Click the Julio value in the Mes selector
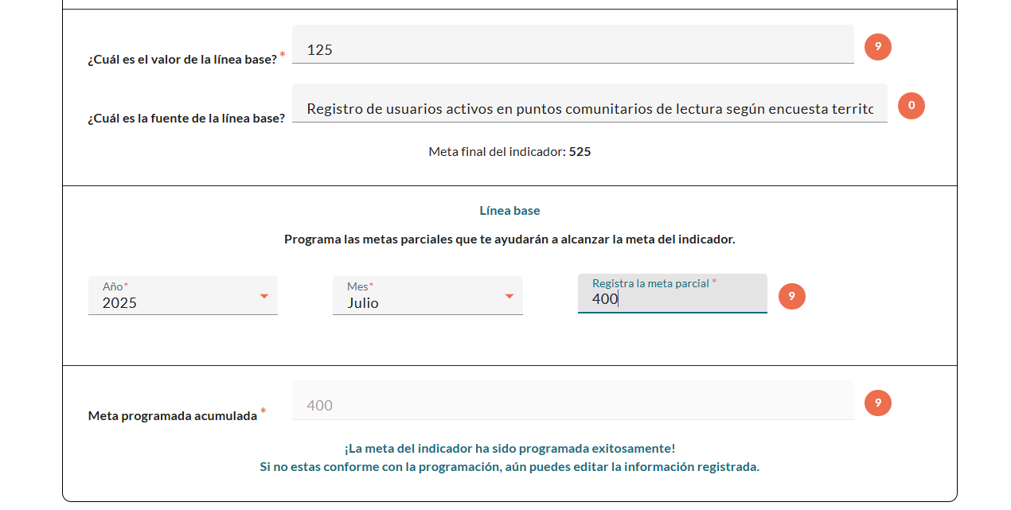 coord(363,303)
